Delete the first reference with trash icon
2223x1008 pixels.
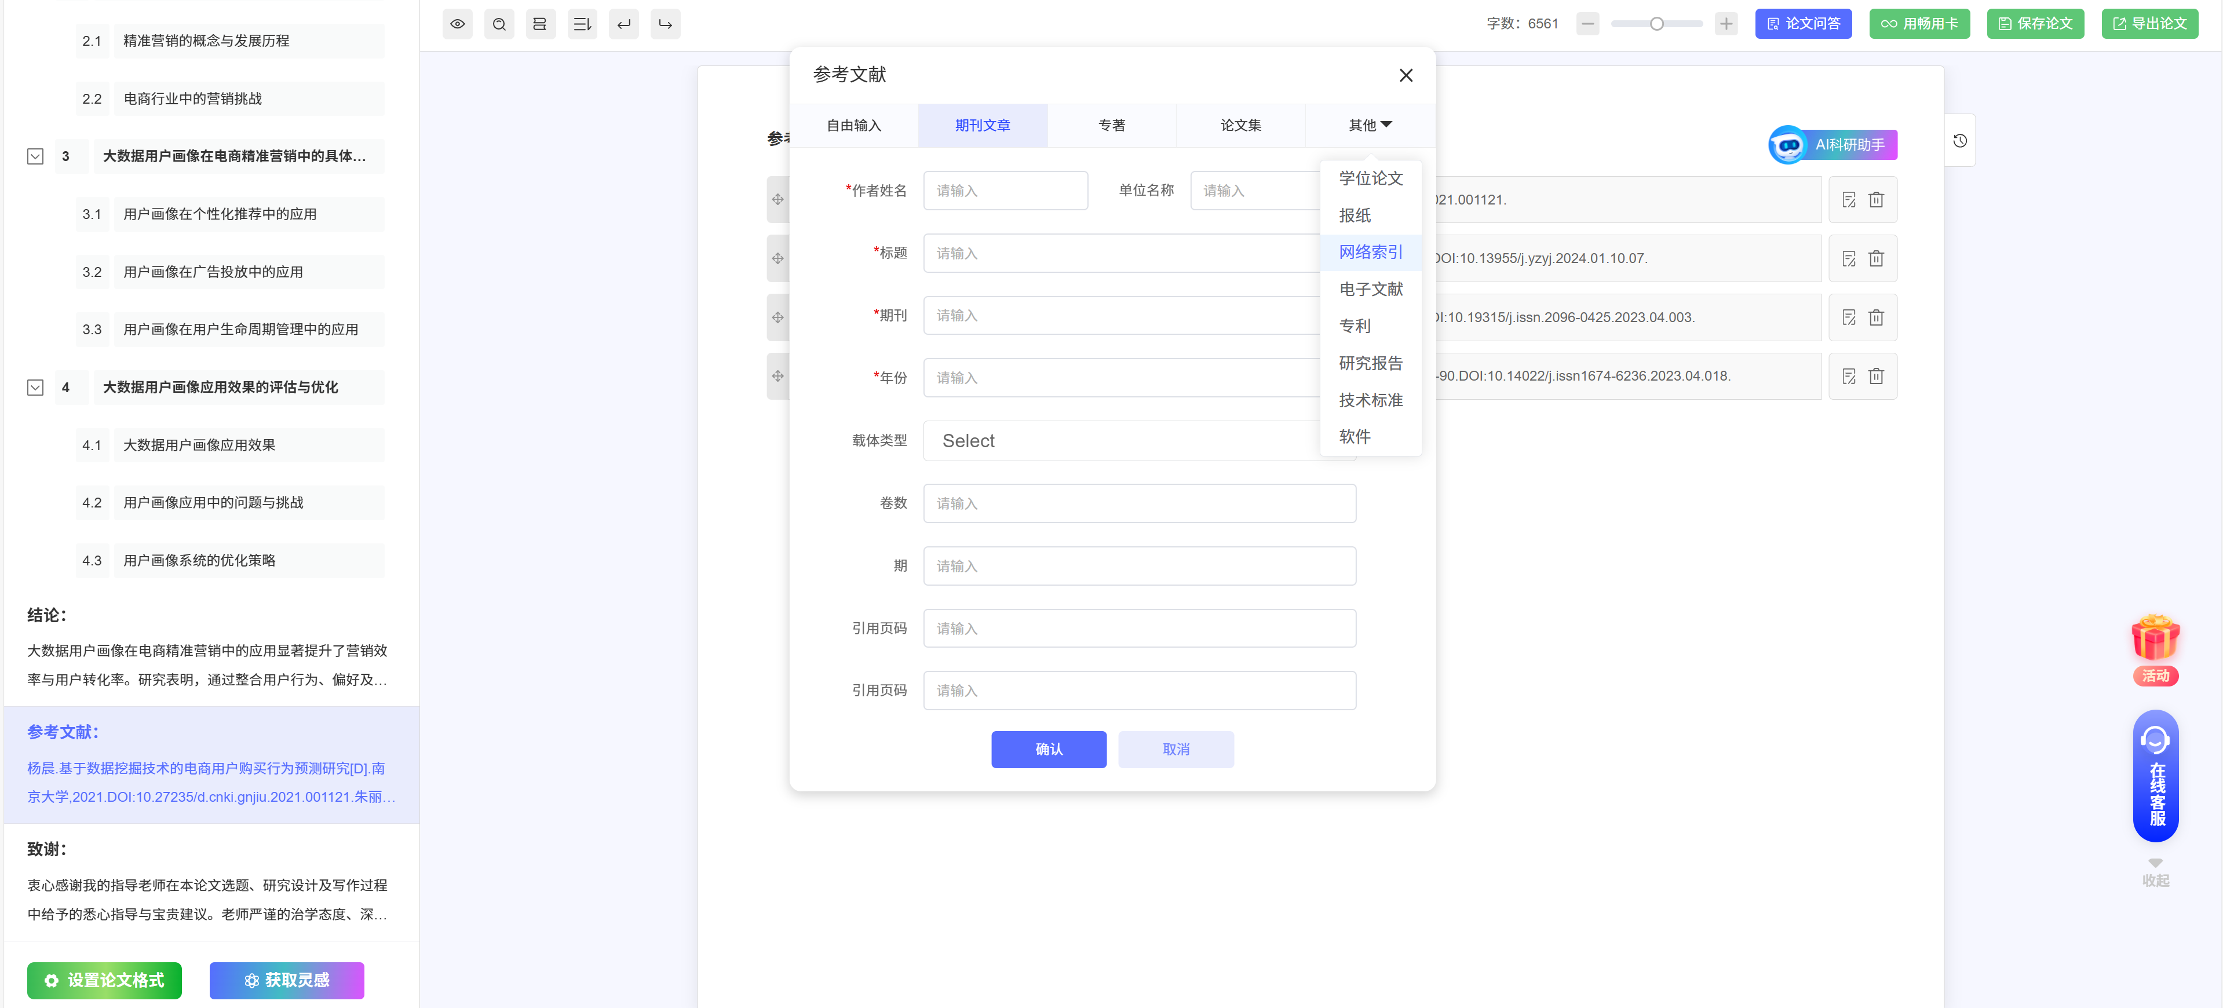pos(1876,200)
